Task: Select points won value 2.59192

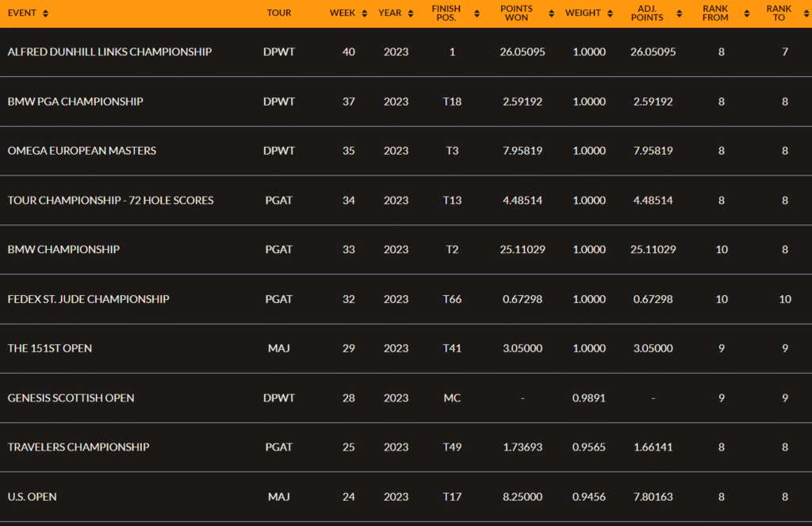Action: pyautogui.click(x=523, y=102)
